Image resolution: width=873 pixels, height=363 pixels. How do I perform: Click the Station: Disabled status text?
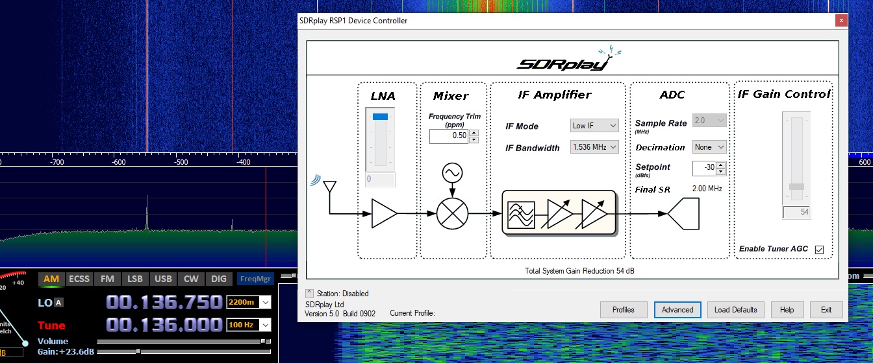[x=343, y=294]
